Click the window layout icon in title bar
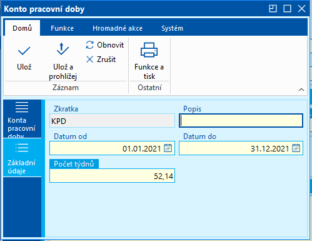This screenshot has height=241, width=312. (x=273, y=9)
